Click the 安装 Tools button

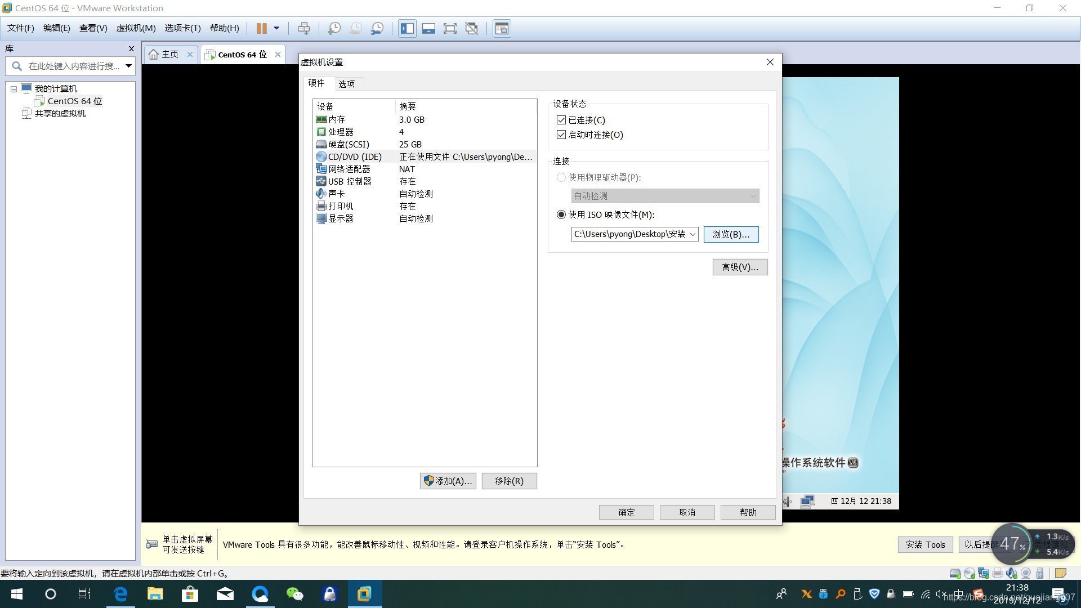click(x=925, y=544)
